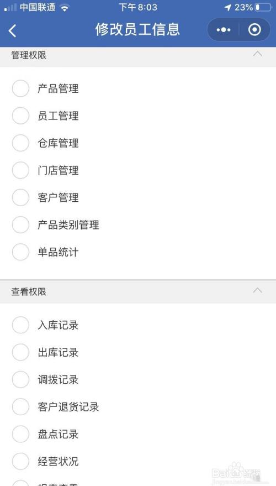Toggle the 出库记录 checkbox
Screen dimensions: 276x486
tap(20, 352)
